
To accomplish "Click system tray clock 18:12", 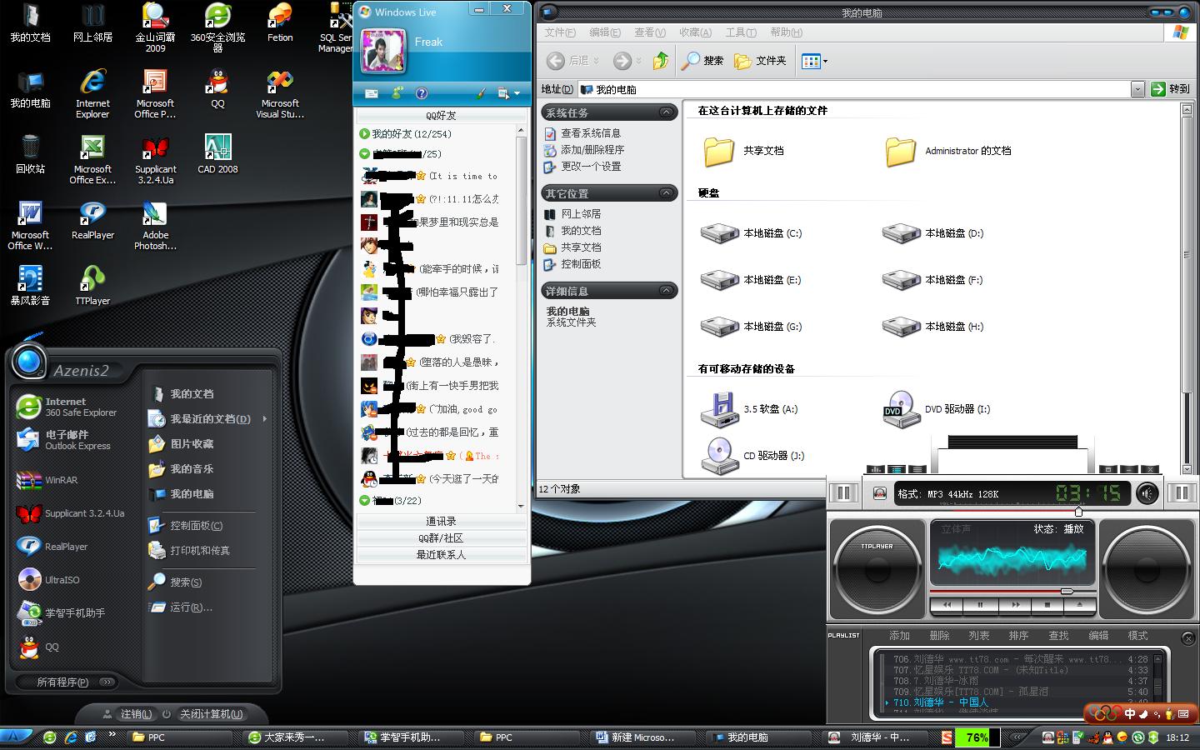I will click(1177, 737).
